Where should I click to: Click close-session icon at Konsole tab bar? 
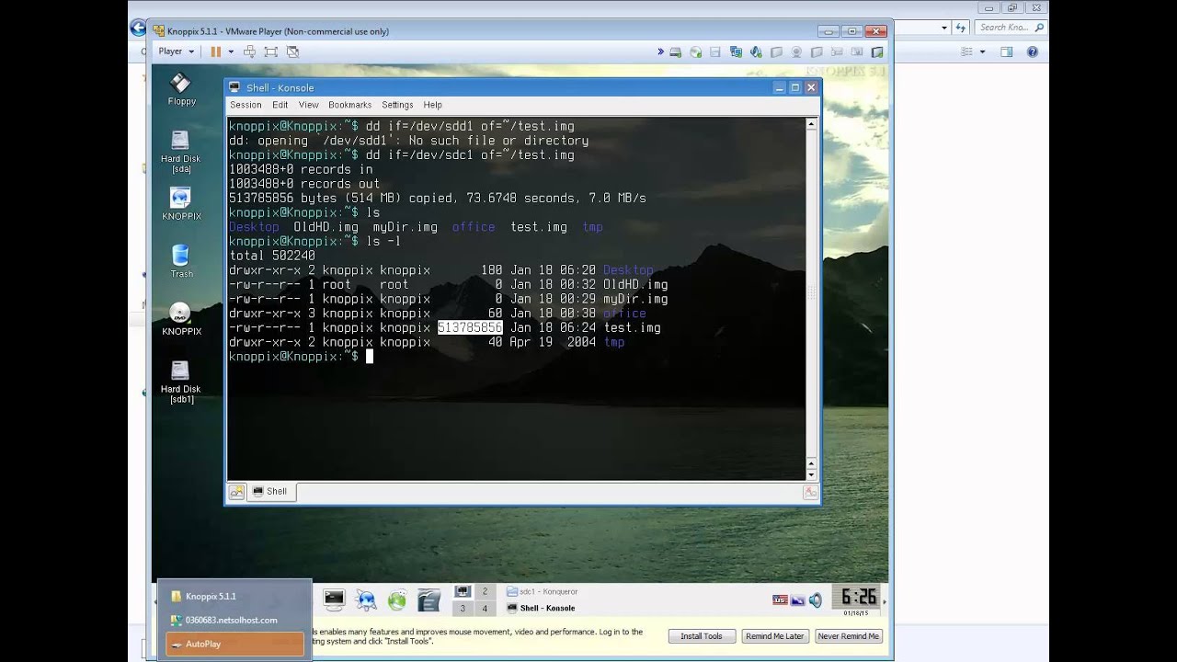(x=810, y=492)
